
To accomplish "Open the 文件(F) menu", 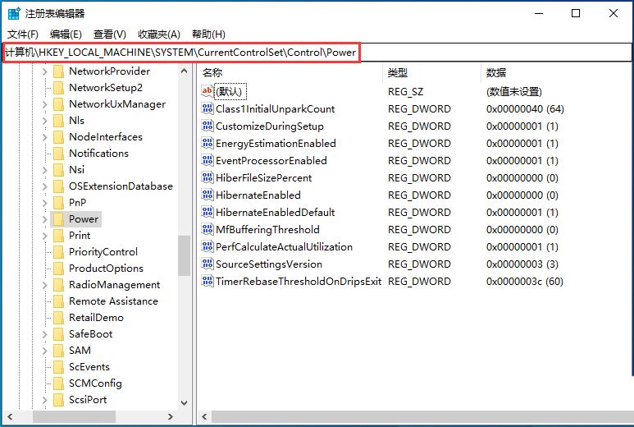I will point(23,34).
